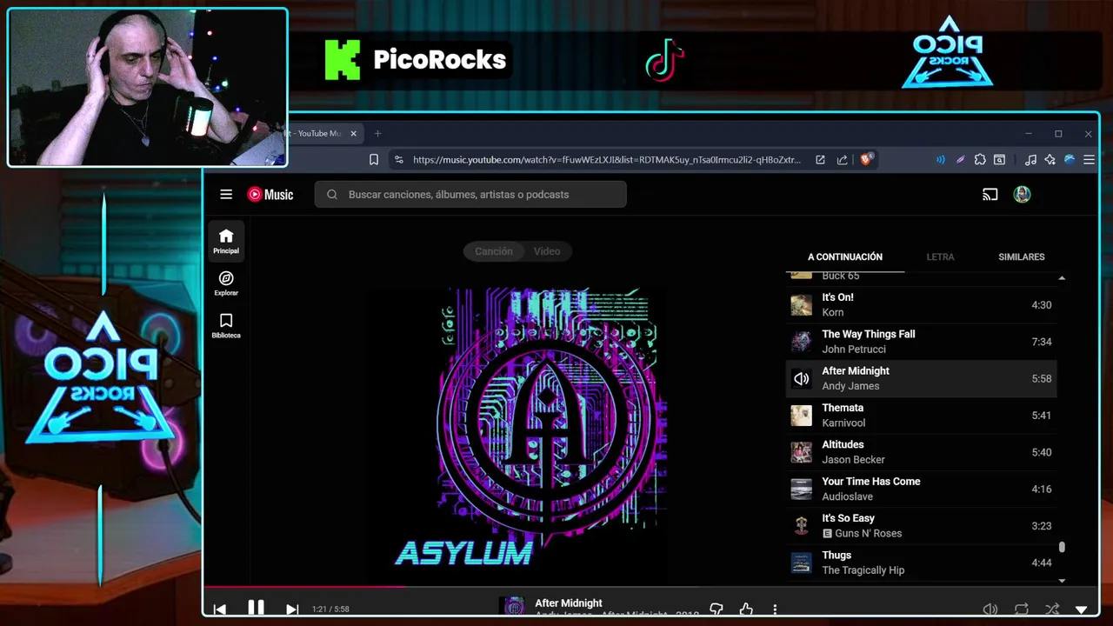Viewport: 1113px width, 626px height.
Task: Select A CONTINUACIÓN tab
Action: [x=845, y=257]
